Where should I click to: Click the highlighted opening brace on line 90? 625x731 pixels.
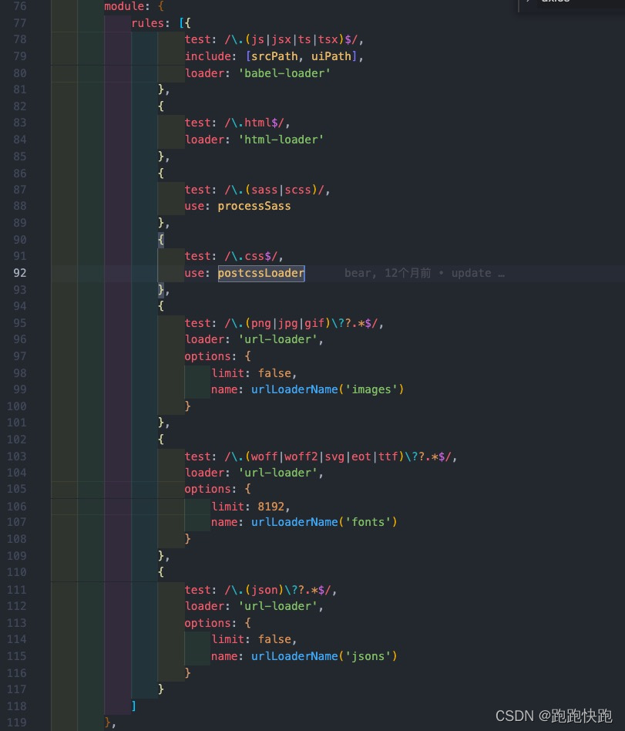coord(161,240)
